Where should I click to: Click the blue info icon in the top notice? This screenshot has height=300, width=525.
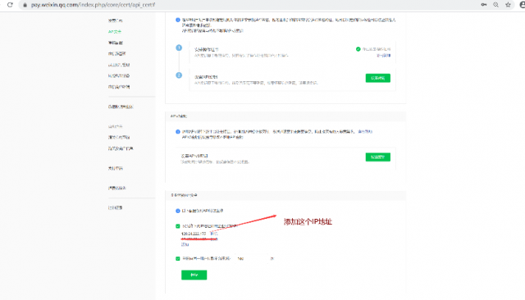point(178,20)
